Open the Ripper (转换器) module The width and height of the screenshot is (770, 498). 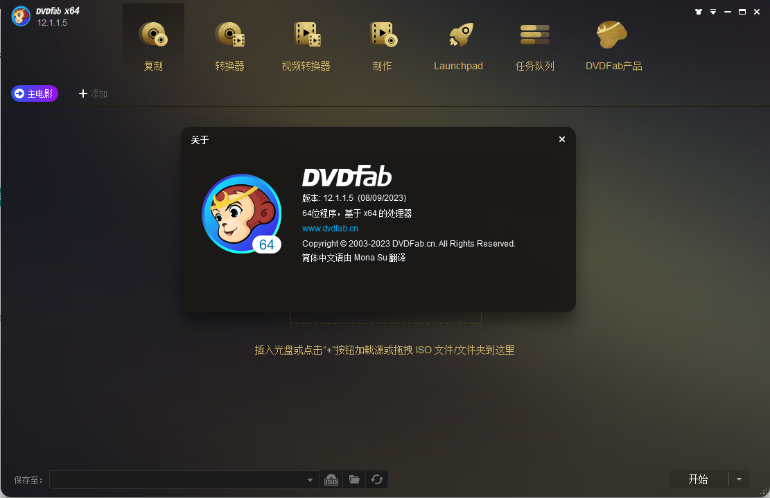point(229,46)
